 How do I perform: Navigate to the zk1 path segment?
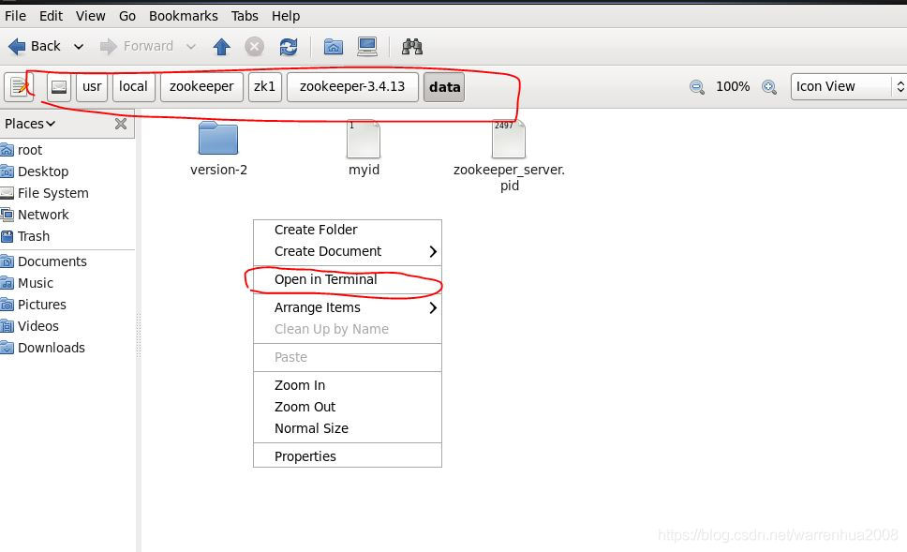[x=265, y=87]
